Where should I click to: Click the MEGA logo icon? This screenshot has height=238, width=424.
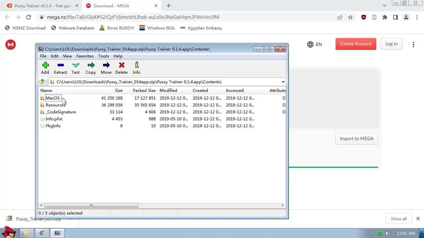pyautogui.click(x=11, y=45)
